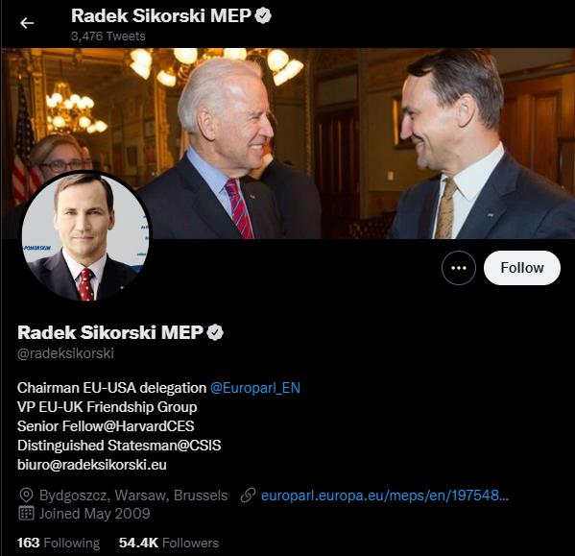Click the location pin icon

(26, 496)
